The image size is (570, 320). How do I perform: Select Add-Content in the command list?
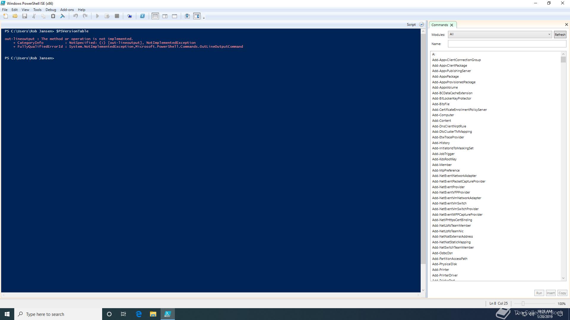click(x=441, y=121)
